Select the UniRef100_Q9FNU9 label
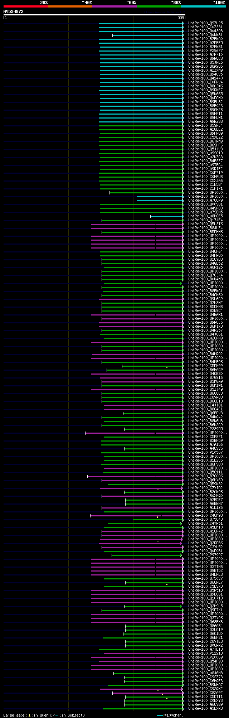 205,133
